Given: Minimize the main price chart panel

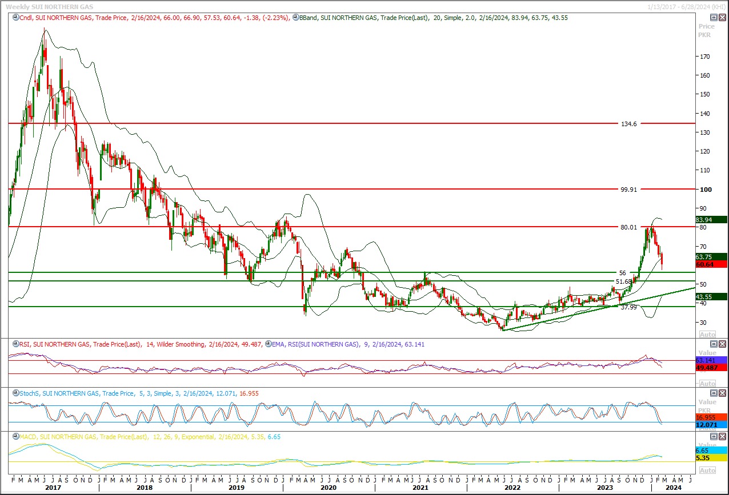Looking at the screenshot, I should click(x=714, y=17).
